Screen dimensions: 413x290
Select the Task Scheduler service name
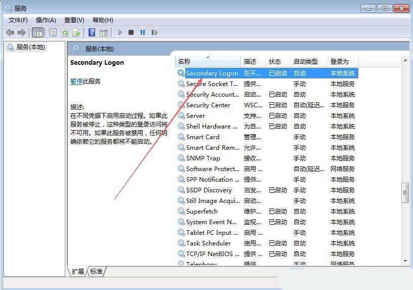point(209,243)
